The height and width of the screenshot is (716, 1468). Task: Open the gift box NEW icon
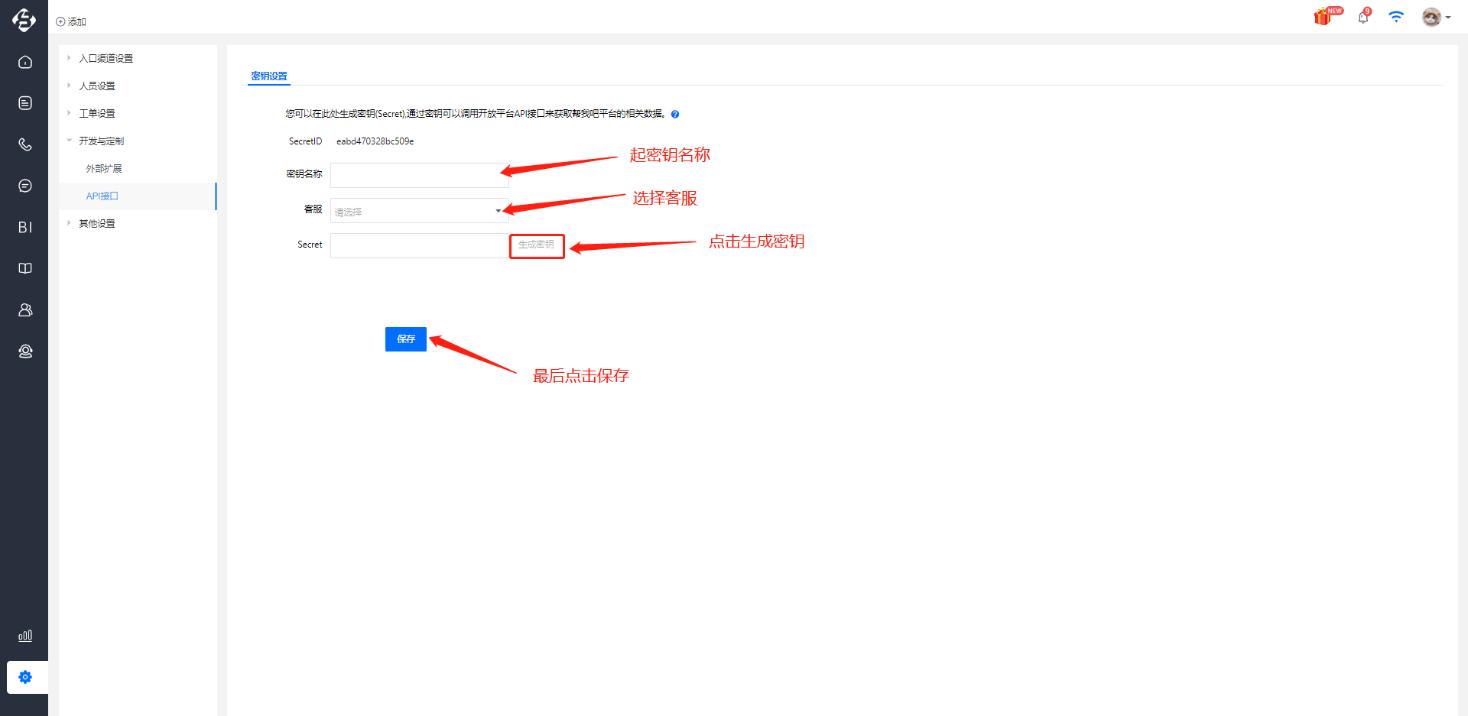pyautogui.click(x=1323, y=17)
